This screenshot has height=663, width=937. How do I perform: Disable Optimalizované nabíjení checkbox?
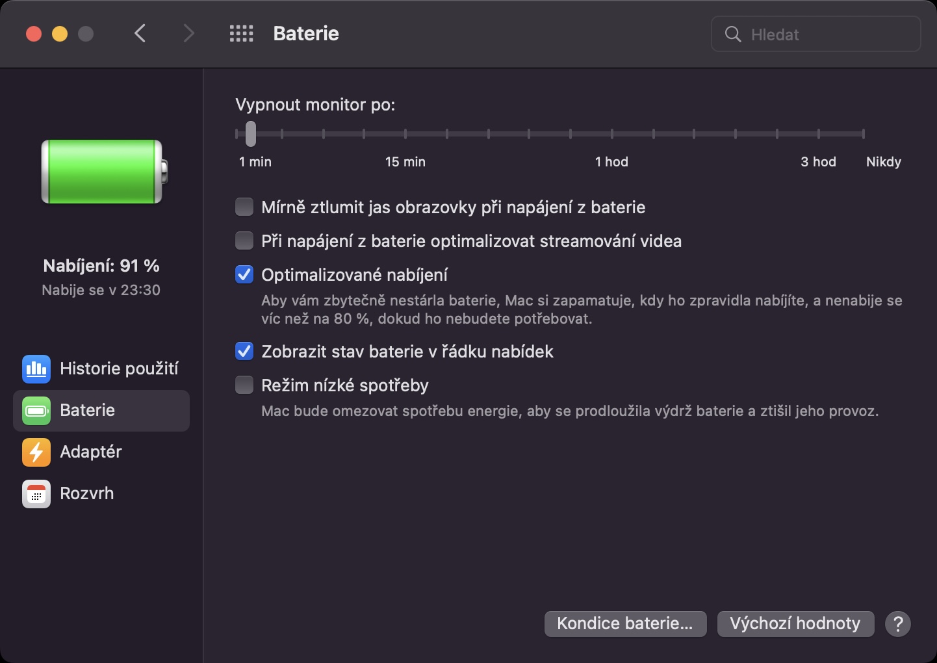244,275
